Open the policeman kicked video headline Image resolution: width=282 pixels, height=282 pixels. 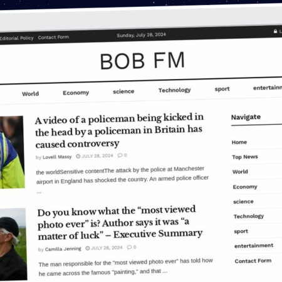pos(119,131)
